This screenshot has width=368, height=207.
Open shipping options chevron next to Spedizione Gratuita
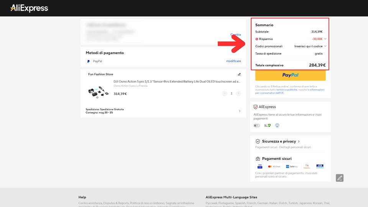pos(240,111)
